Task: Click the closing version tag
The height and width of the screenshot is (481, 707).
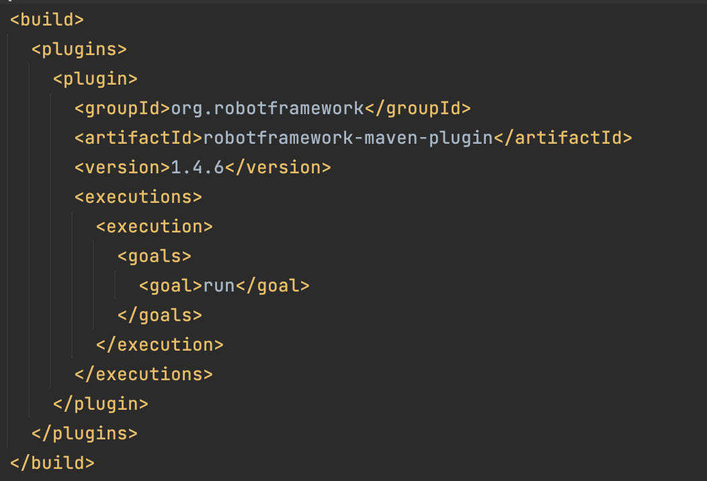Action: point(278,168)
